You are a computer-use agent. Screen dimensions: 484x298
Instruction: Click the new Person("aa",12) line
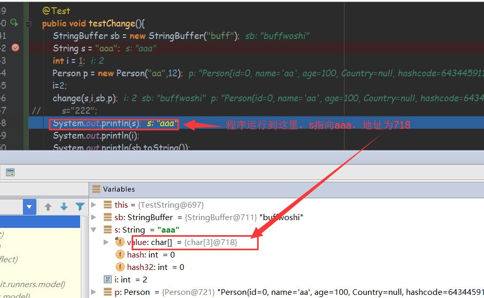[x=117, y=73]
